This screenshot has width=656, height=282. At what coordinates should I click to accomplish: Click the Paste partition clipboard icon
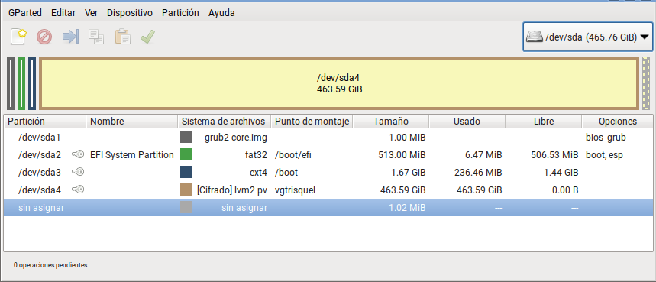[122, 37]
